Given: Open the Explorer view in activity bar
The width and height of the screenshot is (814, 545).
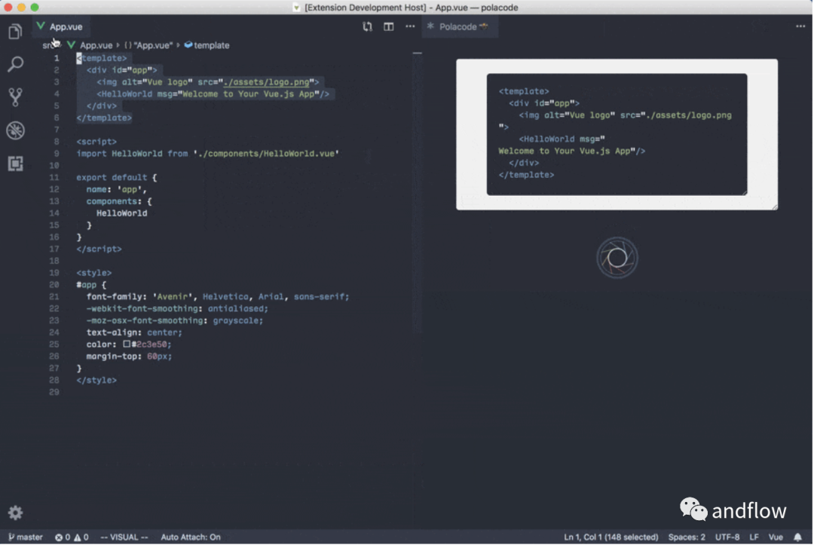Looking at the screenshot, I should (x=15, y=32).
